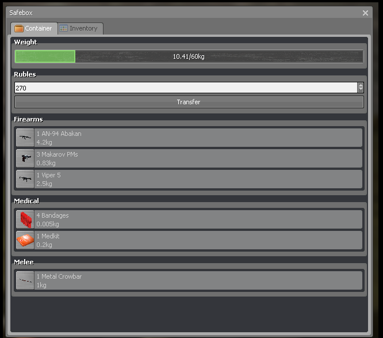This screenshot has width=383, height=338.
Task: Click the orange Medkit icon
Action: click(x=25, y=240)
